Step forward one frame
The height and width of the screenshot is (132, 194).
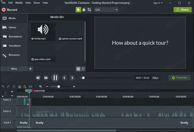click(x=46, y=78)
